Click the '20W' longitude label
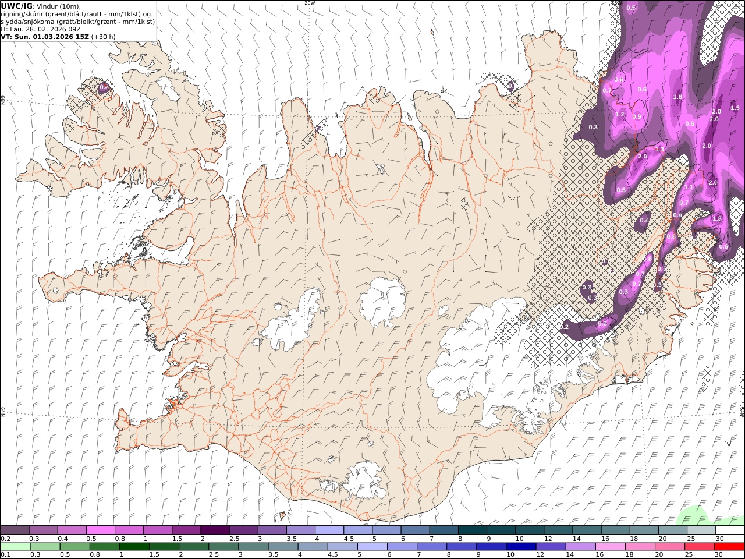The image size is (745, 559). 310,3
